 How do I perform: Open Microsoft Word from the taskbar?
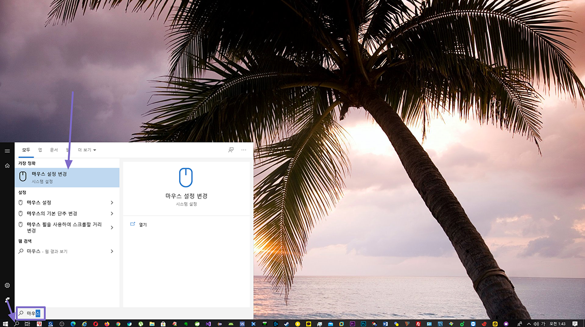click(x=385, y=323)
